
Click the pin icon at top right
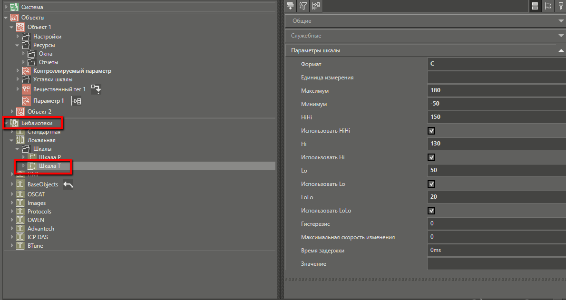561,6
